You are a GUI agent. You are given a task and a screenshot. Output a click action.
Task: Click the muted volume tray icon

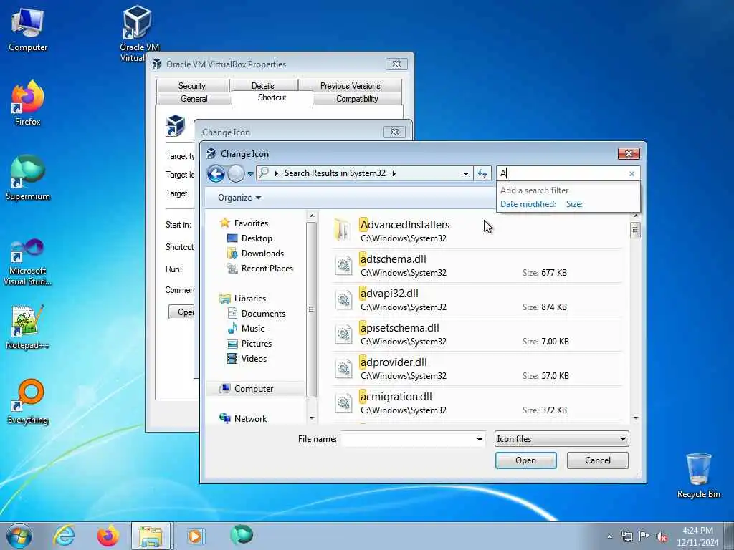coord(662,536)
